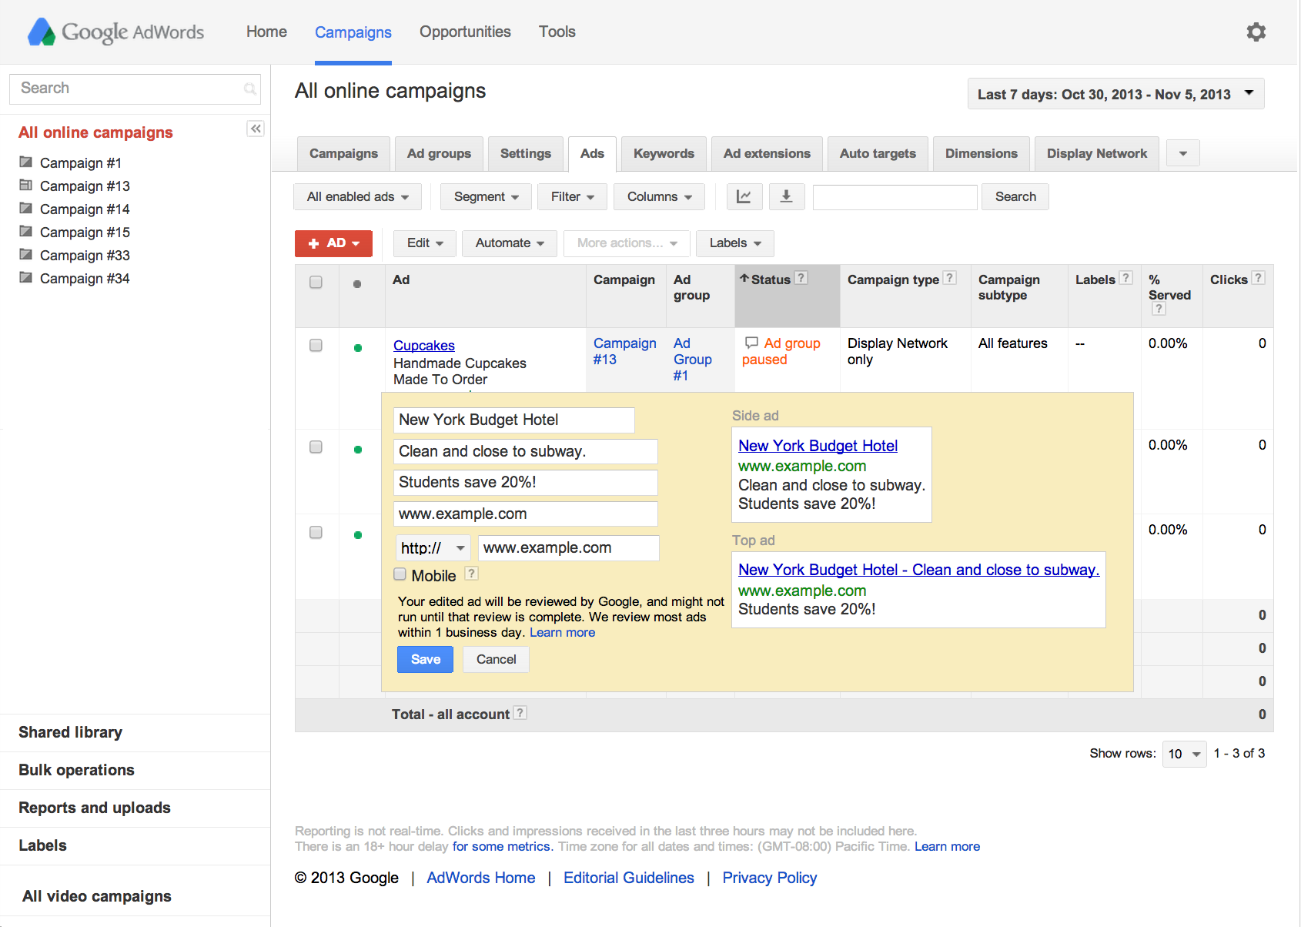
Task: Click the Campaign #1 folder icon
Action: 26,162
